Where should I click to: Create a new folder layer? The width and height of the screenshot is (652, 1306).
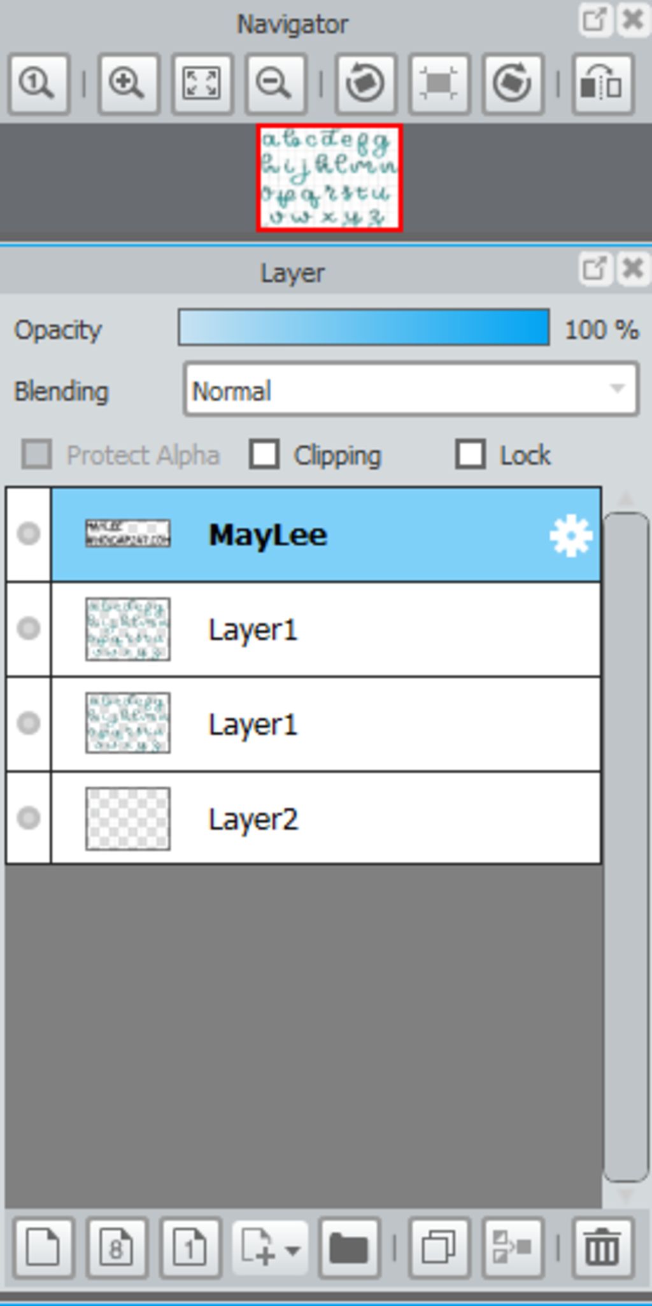349,1247
